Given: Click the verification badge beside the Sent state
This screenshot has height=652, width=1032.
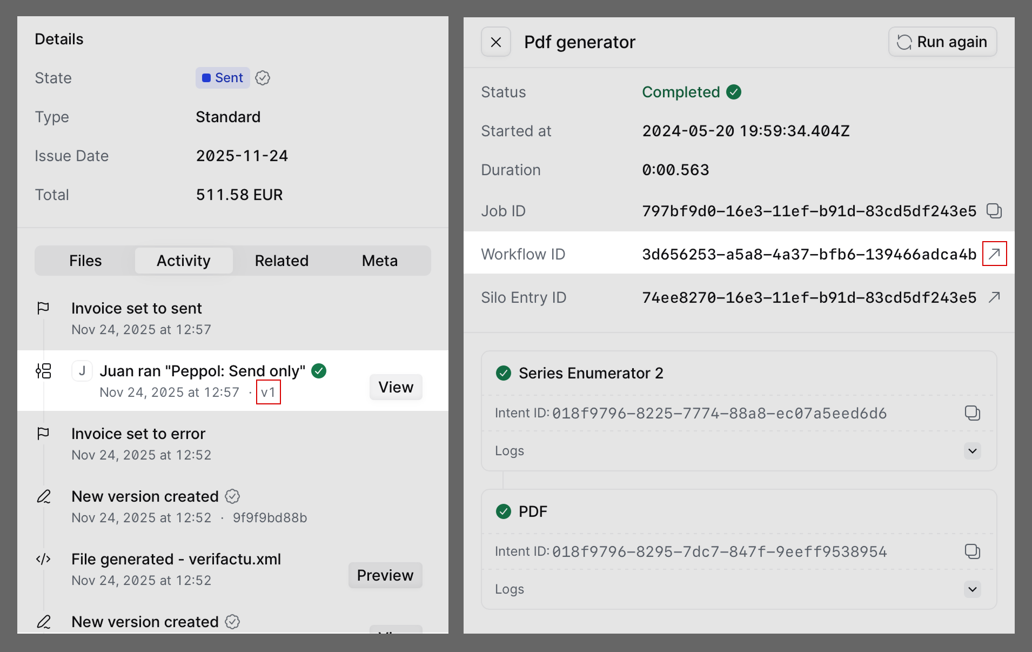Looking at the screenshot, I should click(x=263, y=78).
